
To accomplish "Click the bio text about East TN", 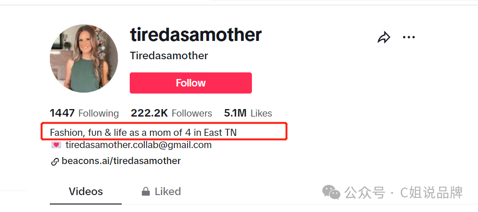I will (x=143, y=133).
